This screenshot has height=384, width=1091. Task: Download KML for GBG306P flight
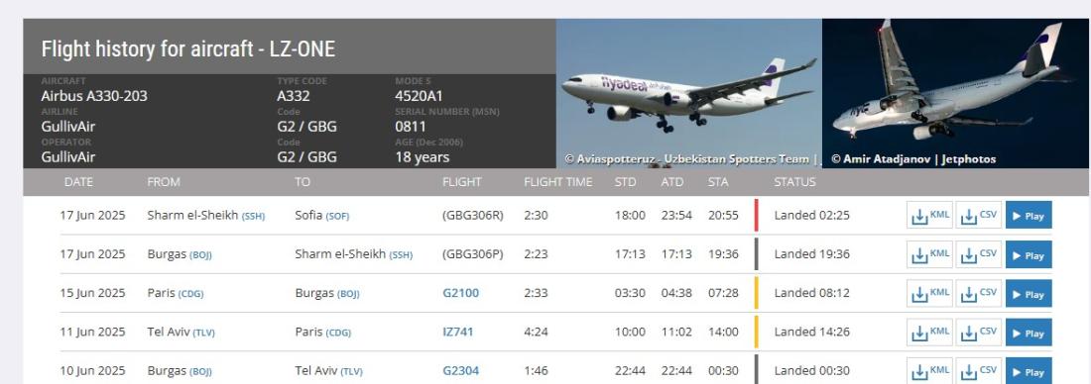pyautogui.click(x=929, y=254)
